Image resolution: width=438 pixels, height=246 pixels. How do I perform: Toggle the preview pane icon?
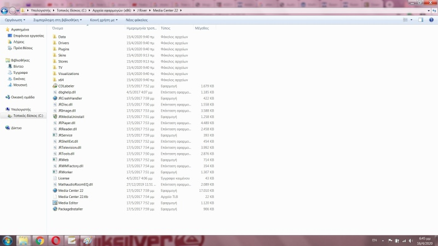click(x=420, y=20)
